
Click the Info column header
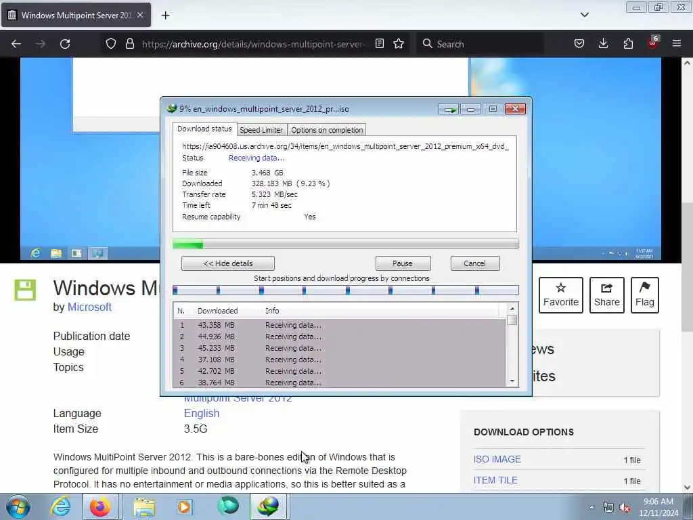click(272, 311)
